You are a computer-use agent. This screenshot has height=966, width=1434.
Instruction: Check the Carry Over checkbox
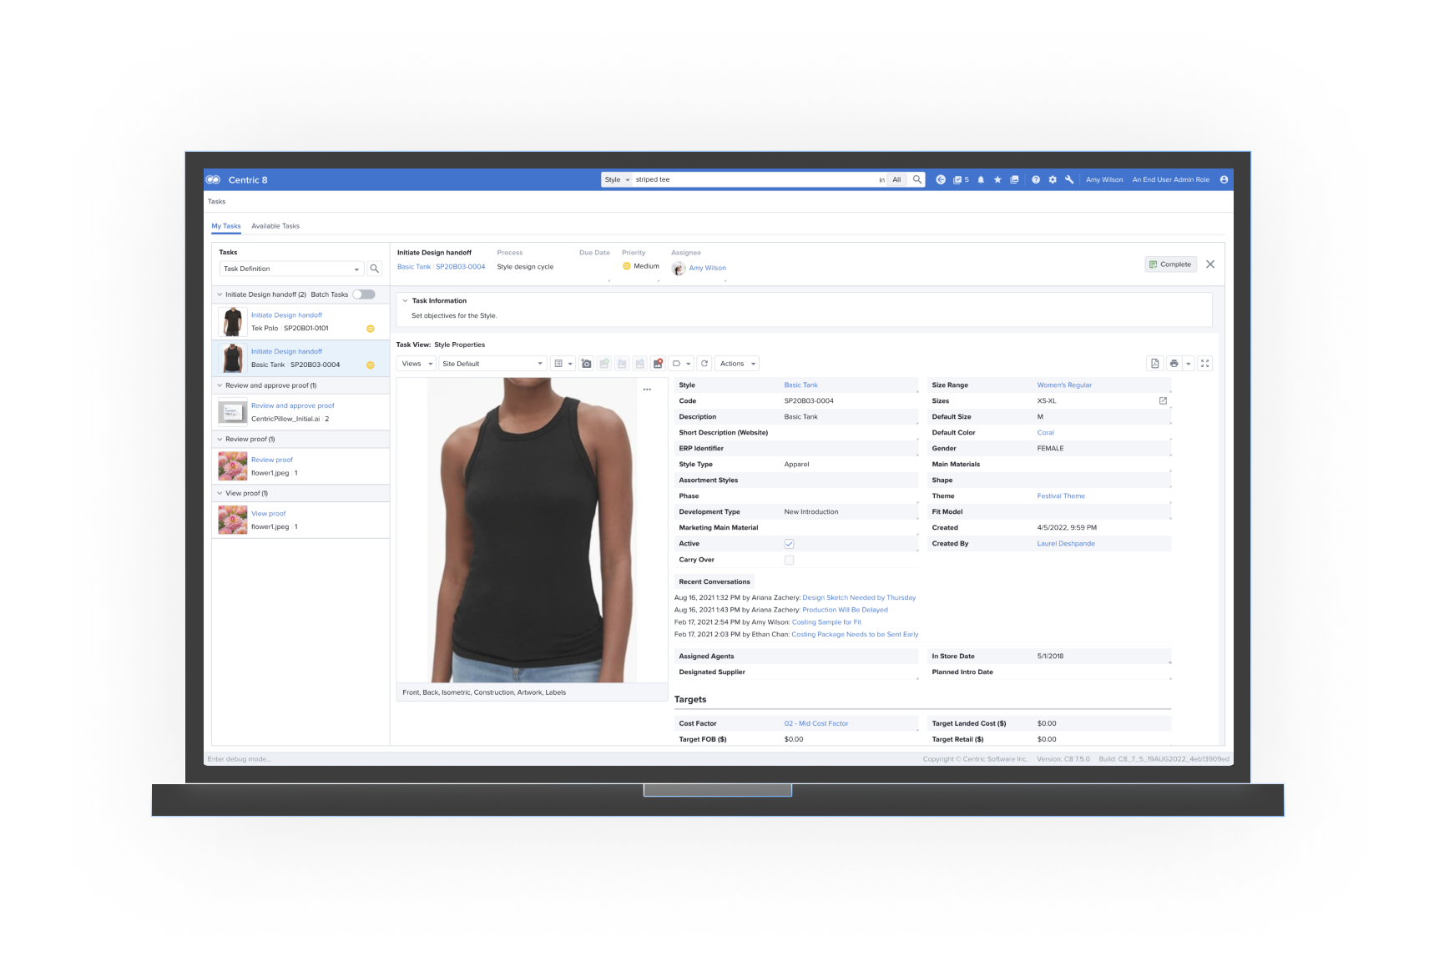[x=789, y=560]
